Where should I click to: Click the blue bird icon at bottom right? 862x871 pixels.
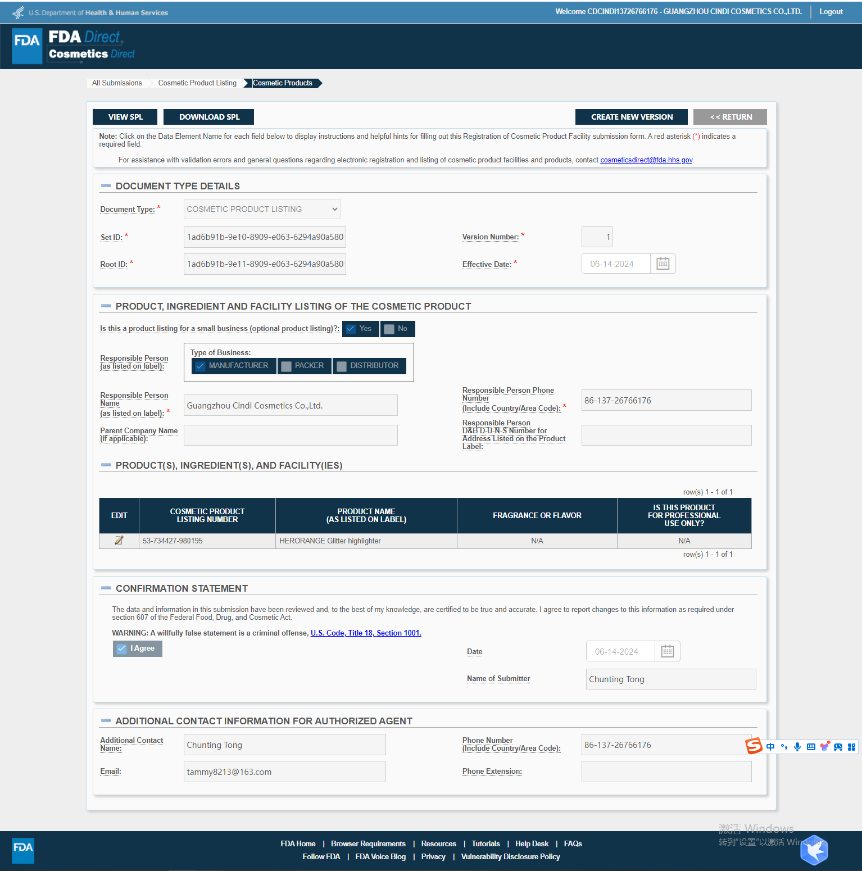click(814, 850)
